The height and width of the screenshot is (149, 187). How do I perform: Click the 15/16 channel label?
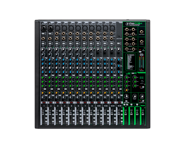(119, 106)
